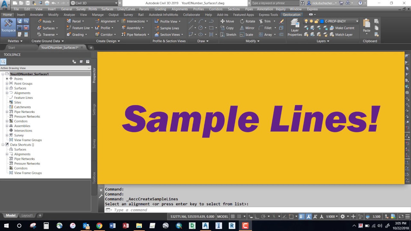Click the Sample Lines tool in ribbon
Viewport: 411px width, 231px height.
click(x=166, y=28)
